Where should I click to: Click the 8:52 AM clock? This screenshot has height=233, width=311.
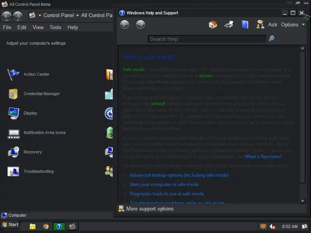[290, 226]
